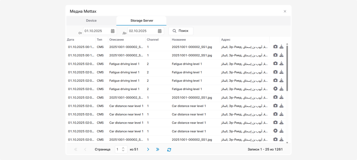Viewport: 357px width, 160px height.
Task: Open calendar picker for the start date
Action: click(x=113, y=31)
